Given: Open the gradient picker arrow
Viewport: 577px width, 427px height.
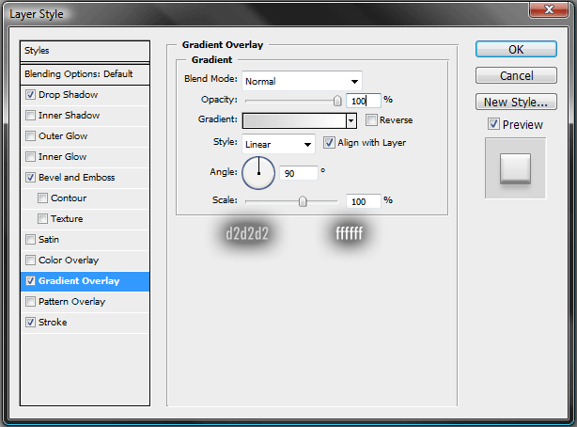Looking at the screenshot, I should point(351,120).
